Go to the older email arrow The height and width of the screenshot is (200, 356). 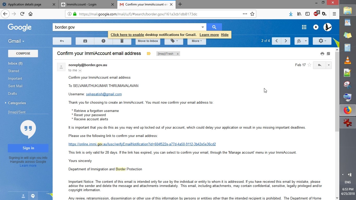[286, 41]
